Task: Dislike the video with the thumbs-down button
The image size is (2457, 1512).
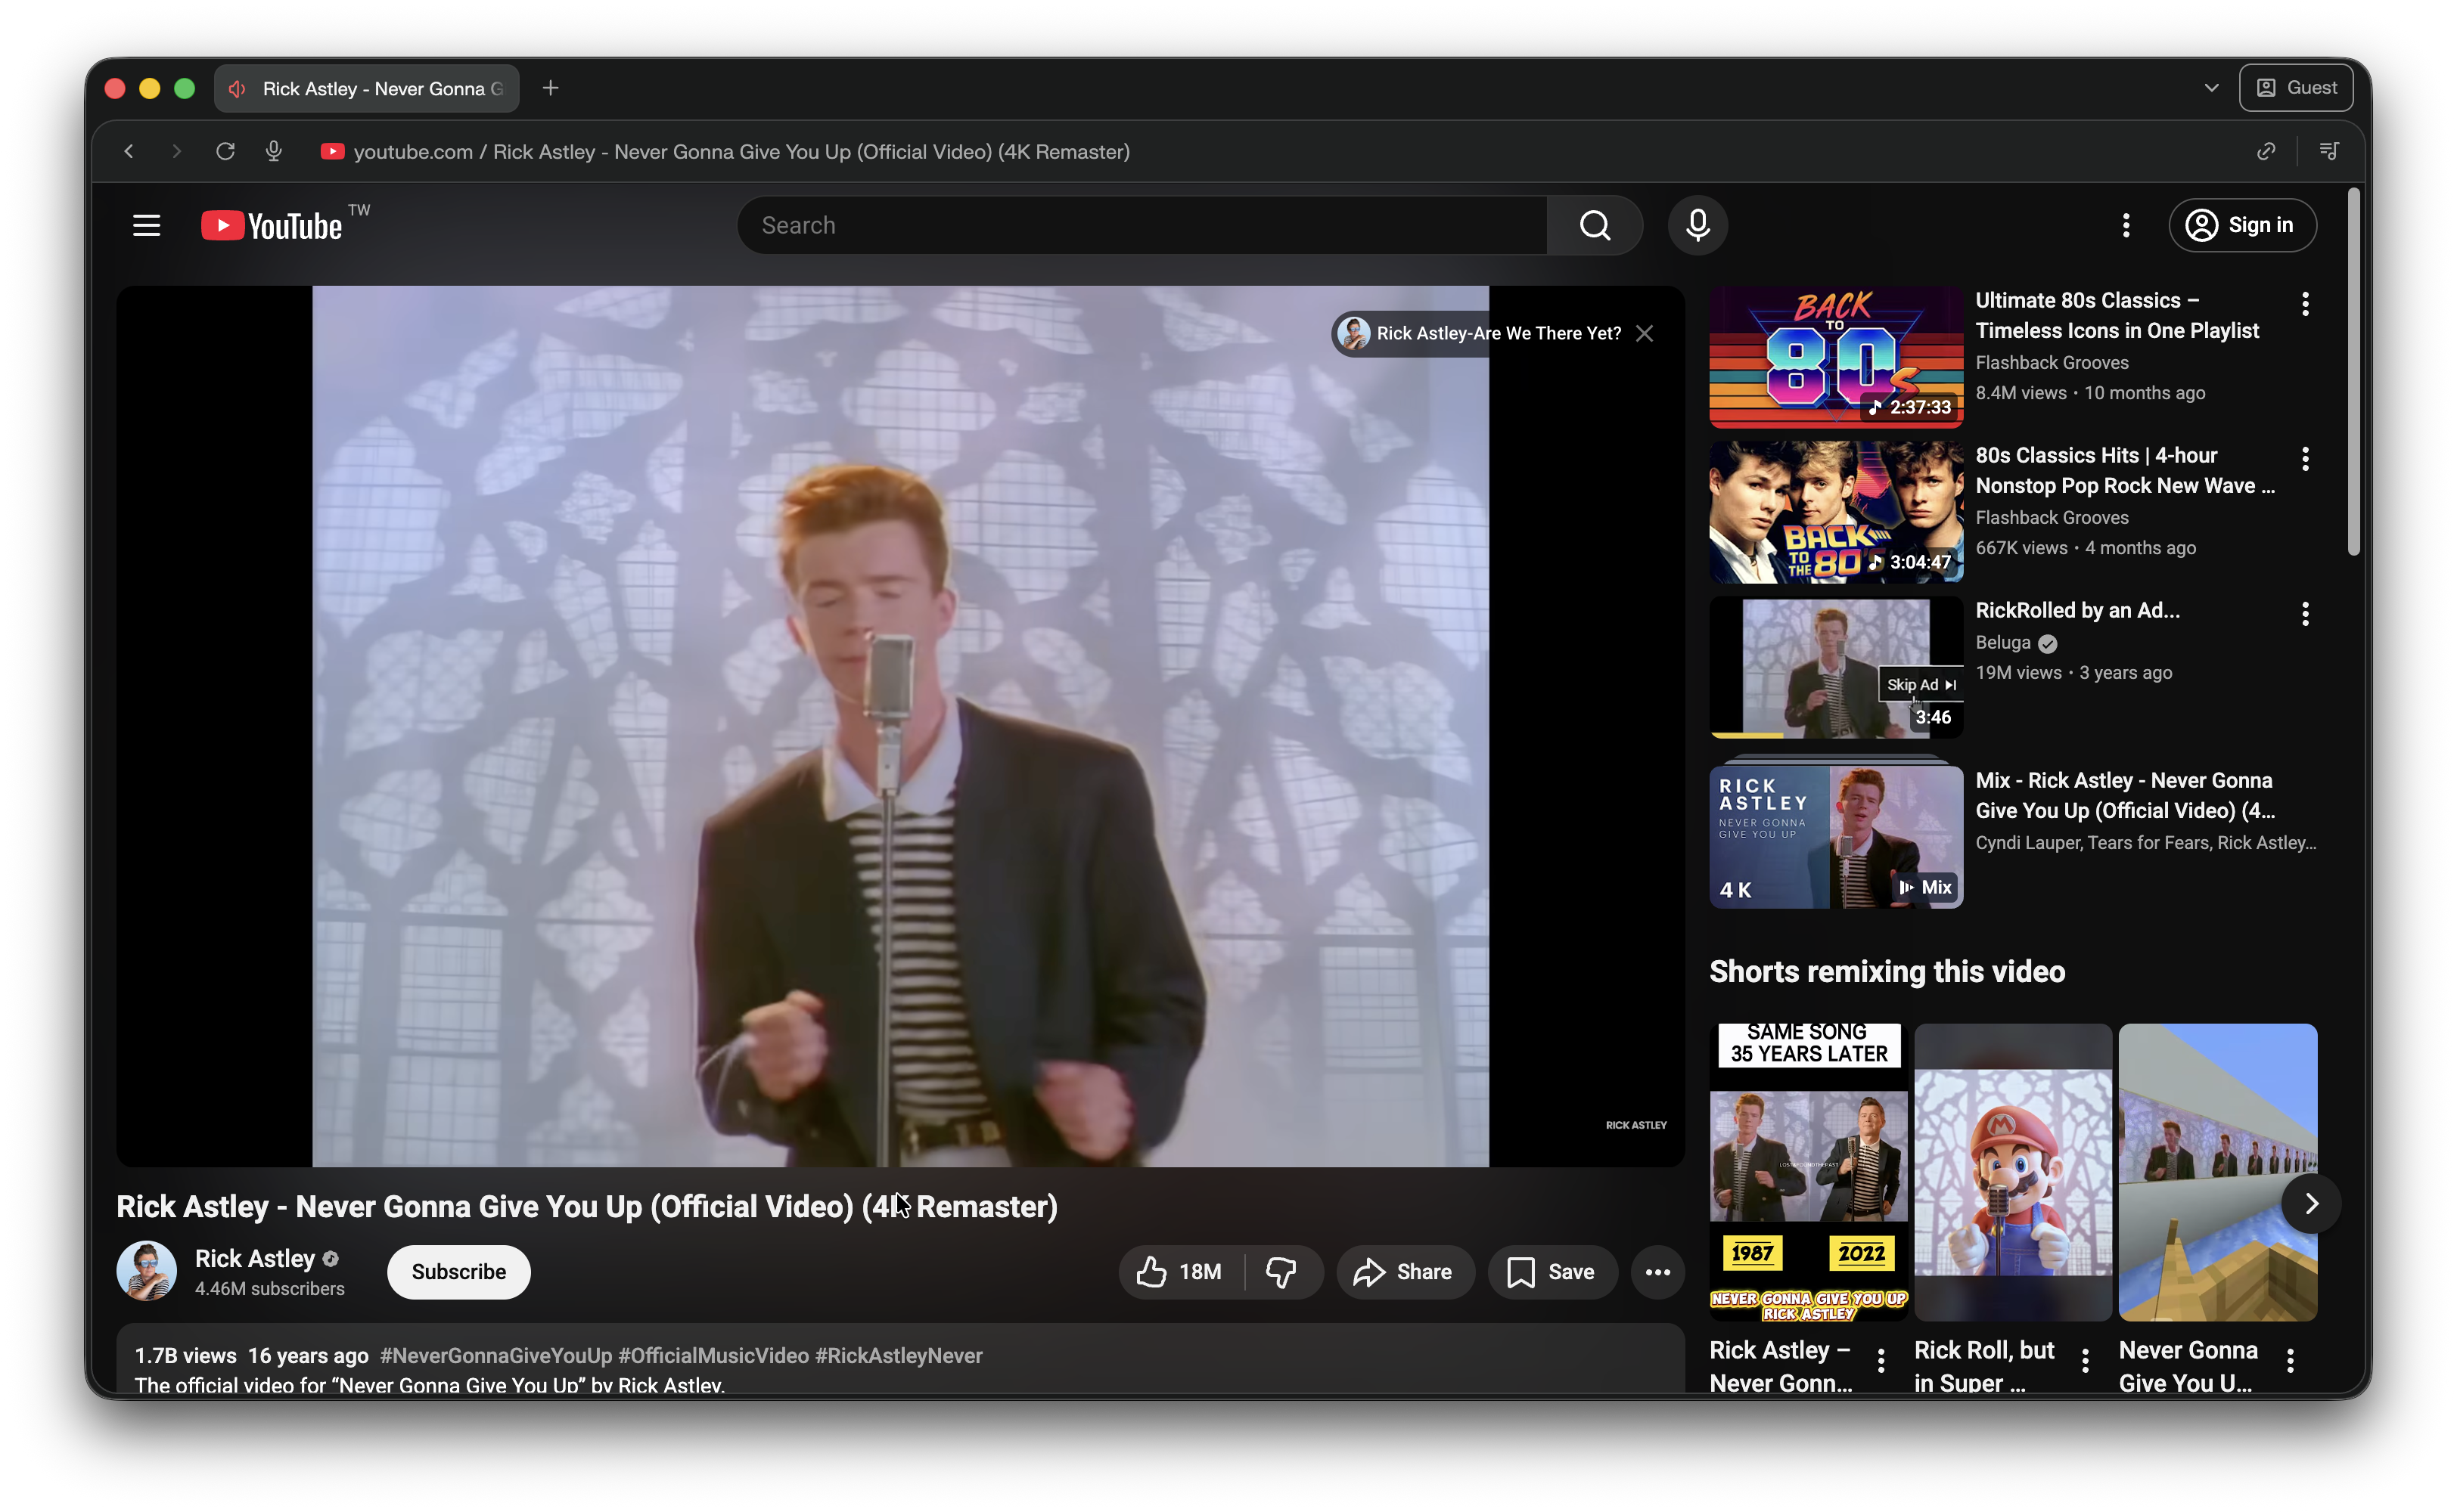Action: click(x=1281, y=1271)
